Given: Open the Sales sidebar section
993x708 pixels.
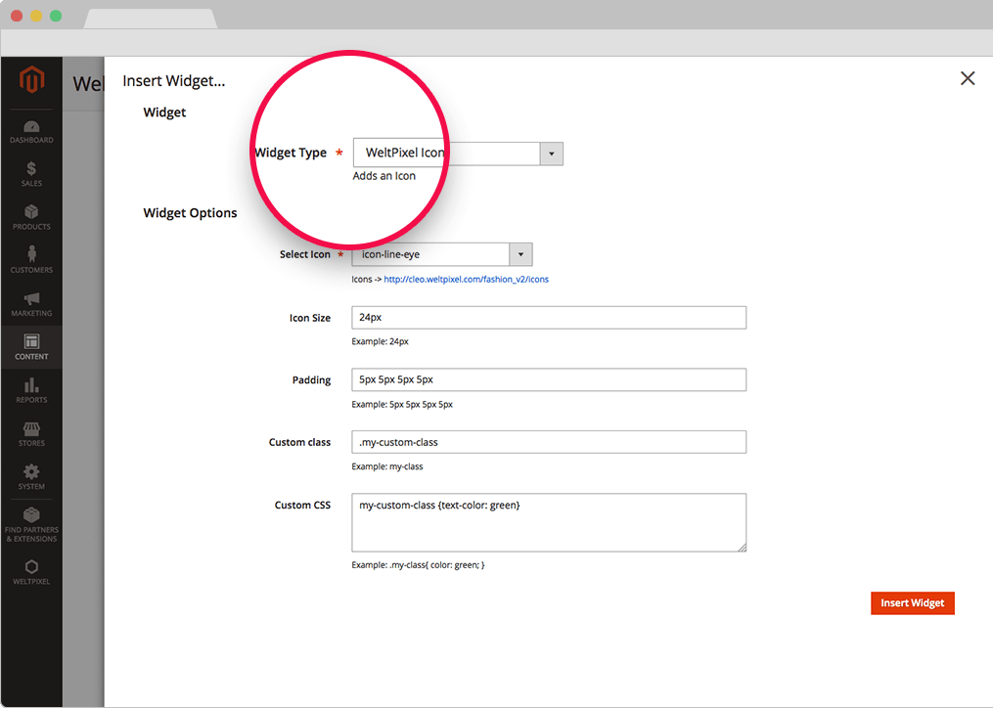Looking at the screenshot, I should point(31,174).
